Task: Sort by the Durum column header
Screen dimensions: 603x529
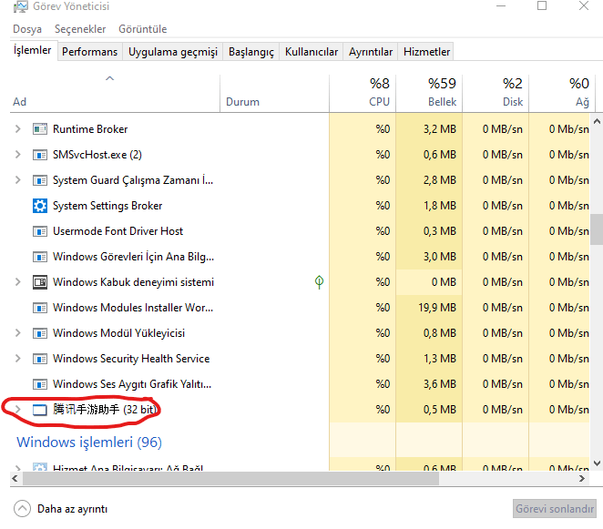Action: 274,94
